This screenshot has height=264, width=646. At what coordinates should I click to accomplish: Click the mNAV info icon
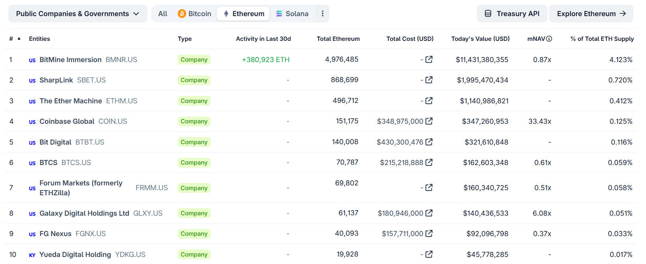click(x=549, y=38)
